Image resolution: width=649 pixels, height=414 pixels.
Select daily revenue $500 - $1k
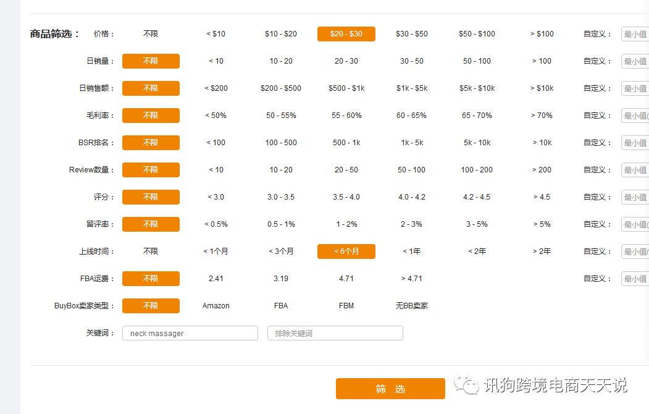coord(346,88)
